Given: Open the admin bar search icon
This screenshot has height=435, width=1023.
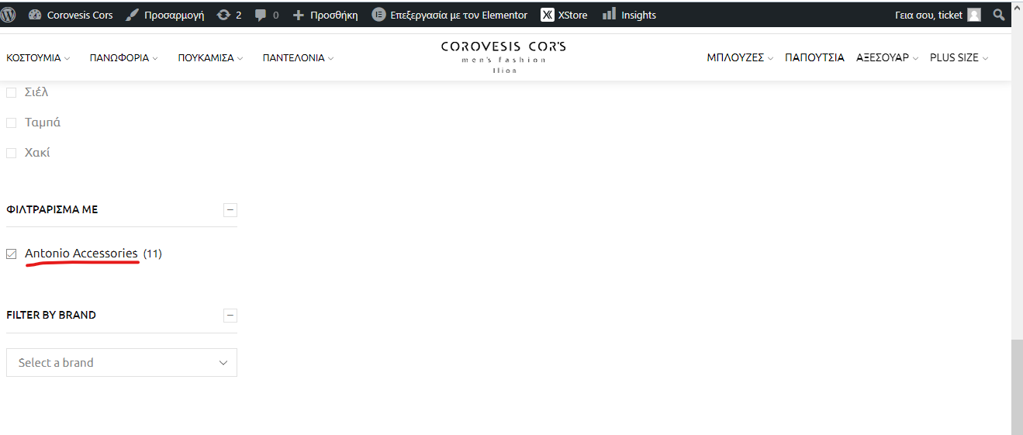Looking at the screenshot, I should pos(999,15).
